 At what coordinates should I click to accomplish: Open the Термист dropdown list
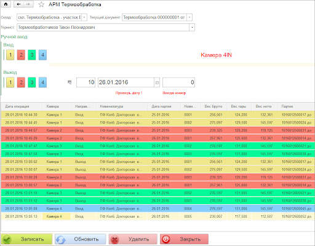[192, 27]
